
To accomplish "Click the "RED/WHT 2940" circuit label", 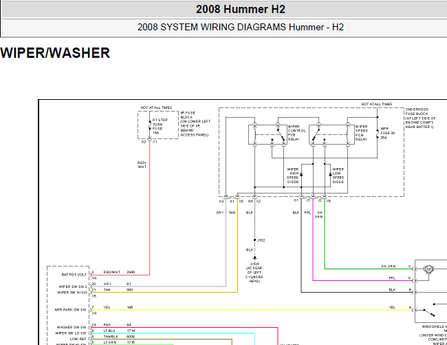I will [119, 272].
